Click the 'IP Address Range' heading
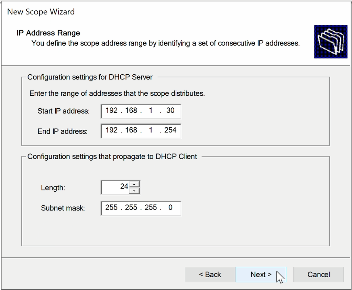Viewport: 352px width, 290px height. pos(48,33)
